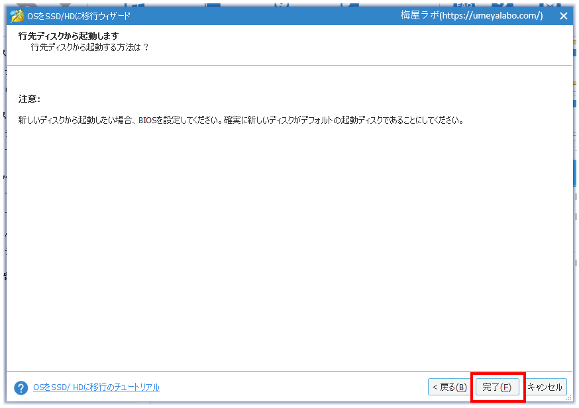Click the 完了(F) finish button
The height and width of the screenshot is (408, 579).
(498, 387)
